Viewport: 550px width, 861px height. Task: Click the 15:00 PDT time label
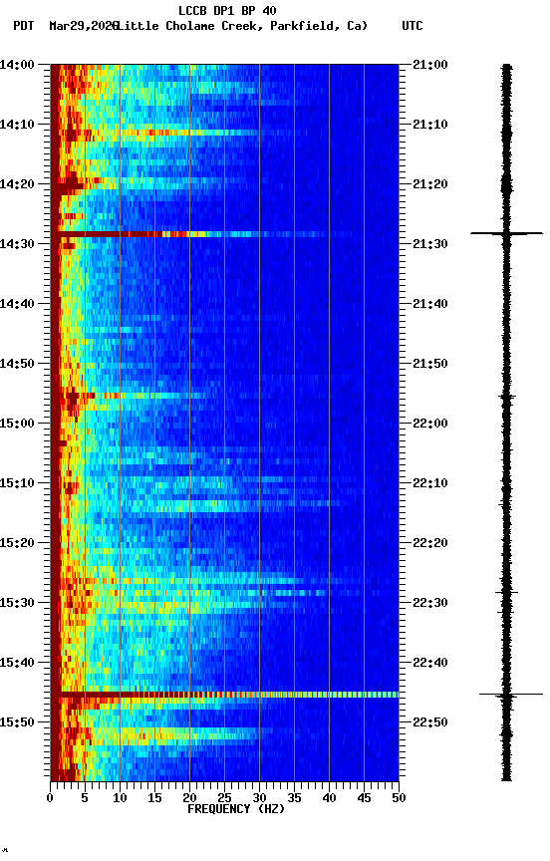pyautogui.click(x=17, y=424)
